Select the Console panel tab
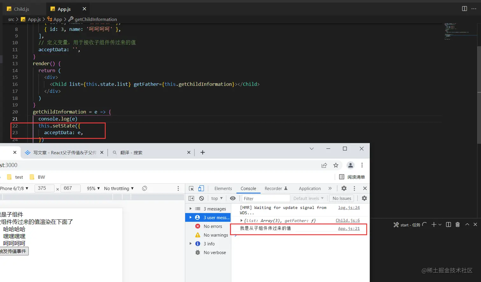 point(248,189)
